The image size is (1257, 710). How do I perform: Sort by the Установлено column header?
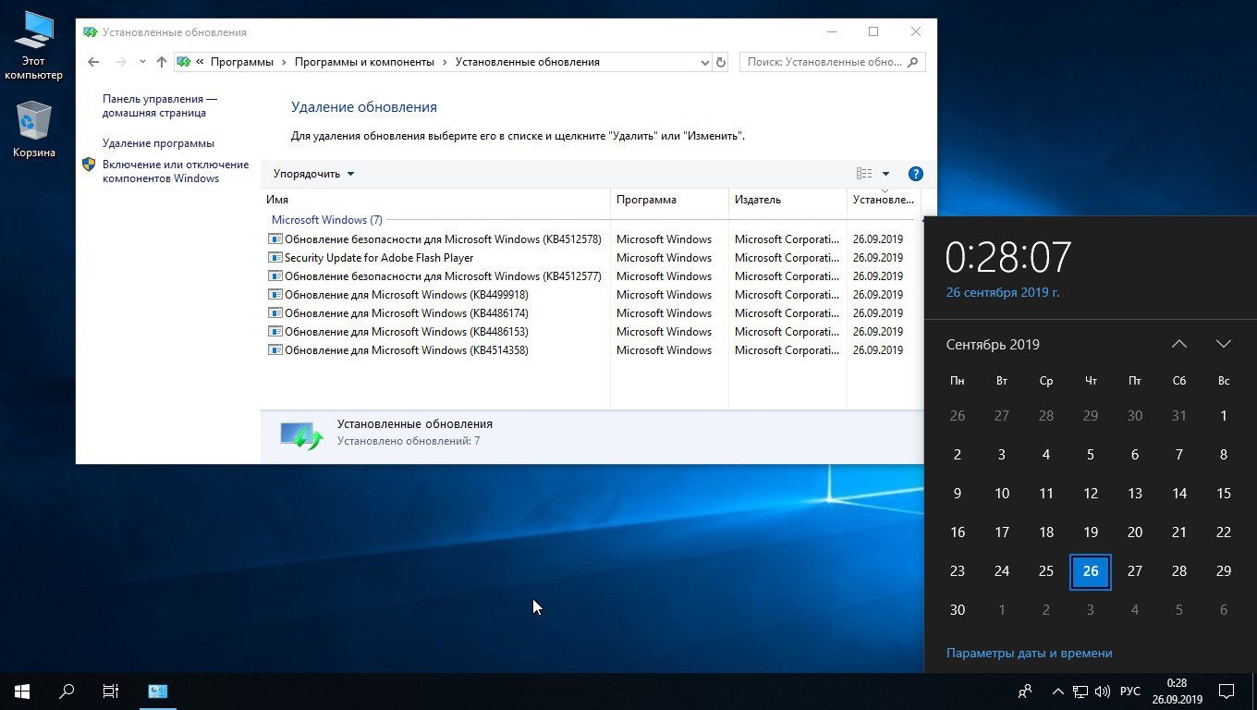point(884,200)
